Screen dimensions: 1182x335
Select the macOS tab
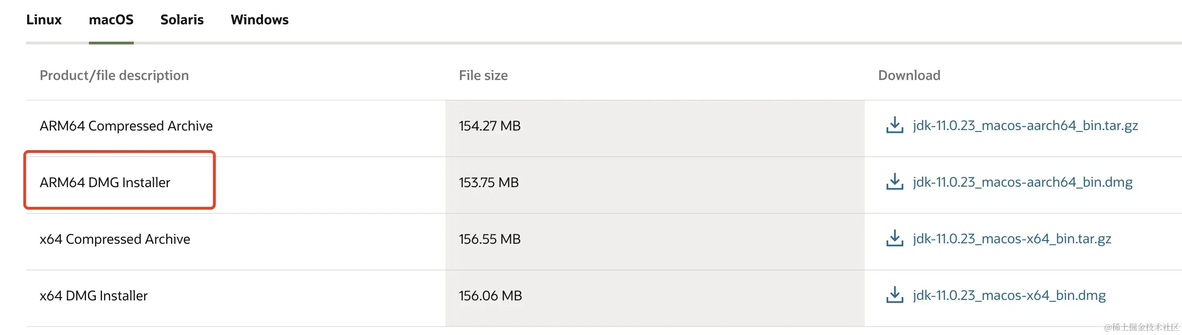point(111,20)
